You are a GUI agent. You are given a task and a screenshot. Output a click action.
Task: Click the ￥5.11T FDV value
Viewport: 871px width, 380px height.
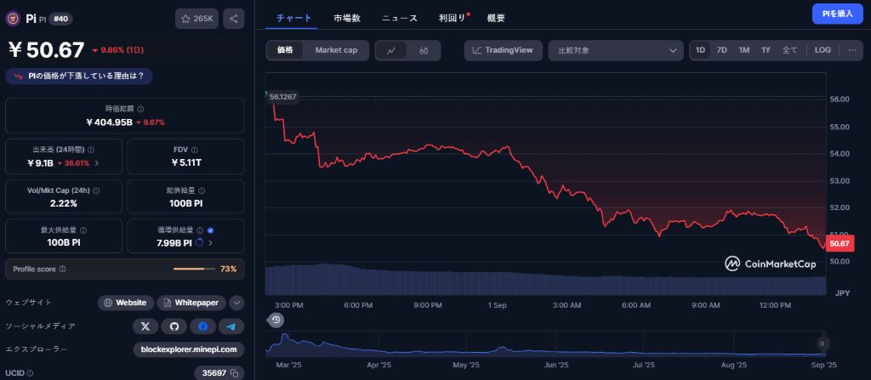(x=186, y=162)
